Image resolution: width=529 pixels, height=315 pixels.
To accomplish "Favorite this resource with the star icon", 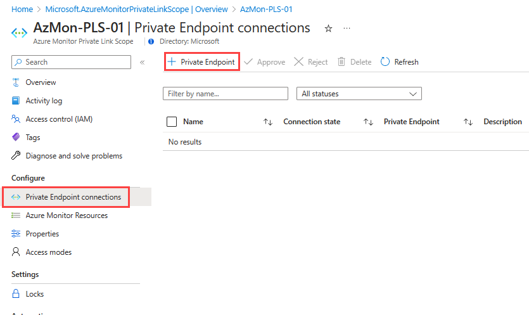I will (x=328, y=29).
